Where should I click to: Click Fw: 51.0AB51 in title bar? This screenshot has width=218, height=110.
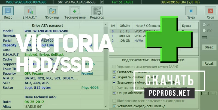coord(122,2)
